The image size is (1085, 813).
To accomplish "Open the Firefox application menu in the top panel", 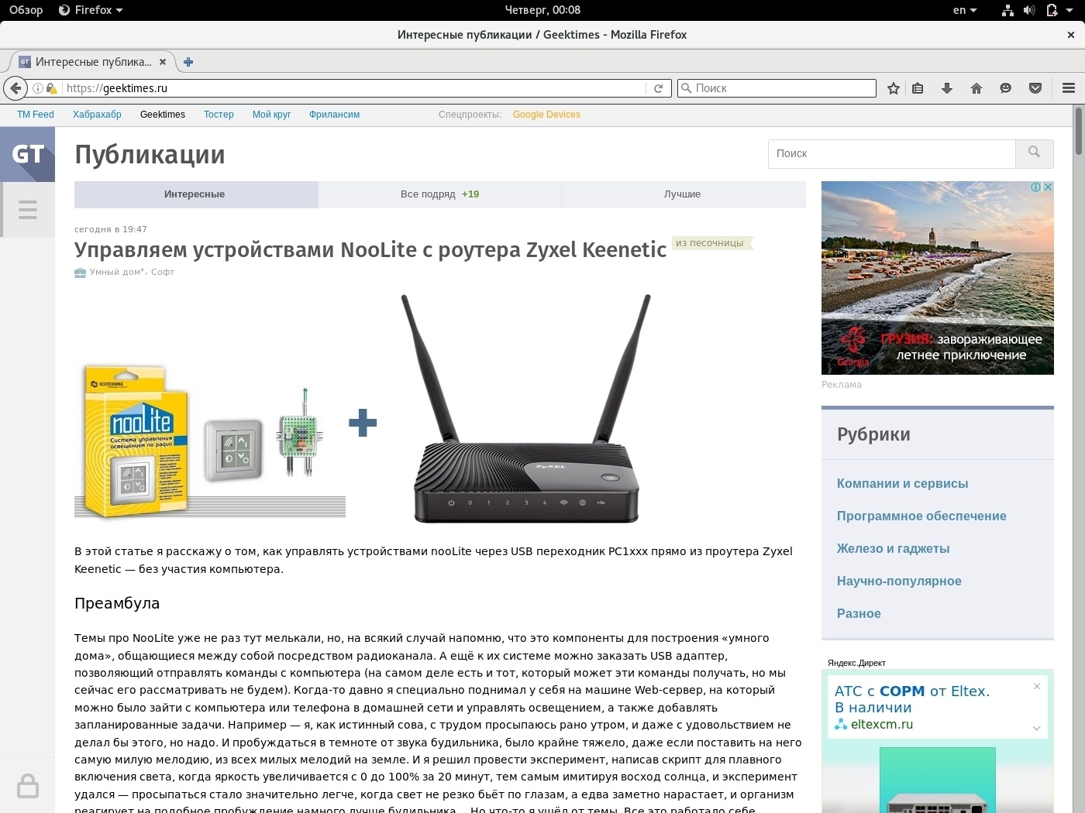I will pyautogui.click(x=91, y=10).
